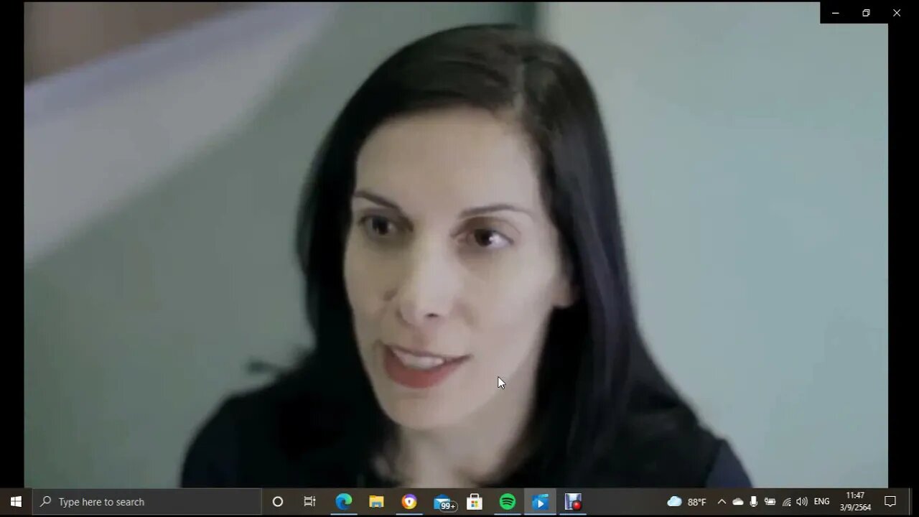The image size is (919, 517).
Task: Click the taskbar search box
Action: (x=147, y=502)
